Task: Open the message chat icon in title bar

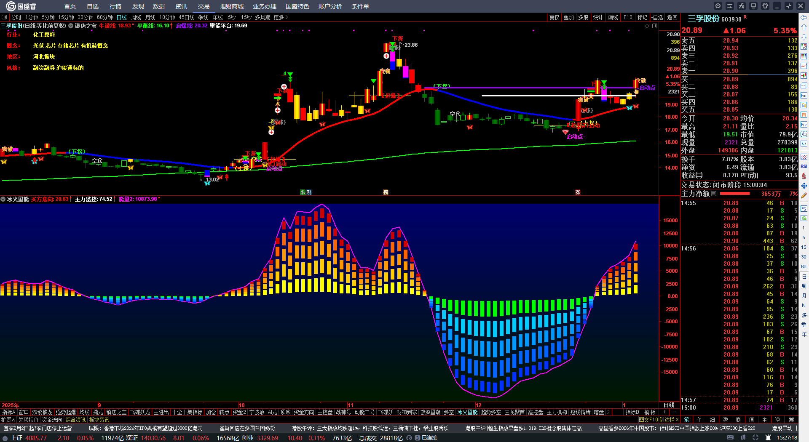Action: (x=718, y=6)
